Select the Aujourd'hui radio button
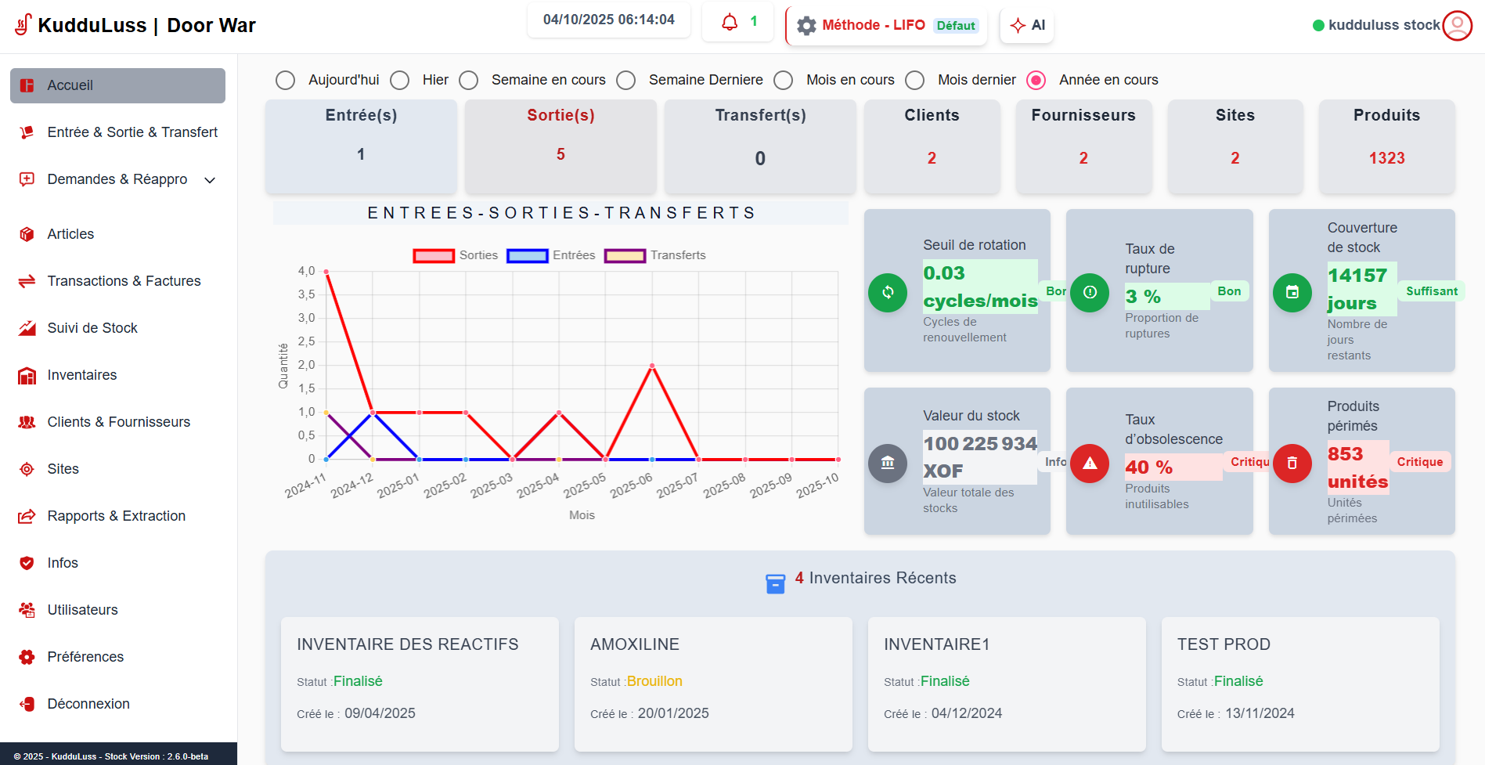Image resolution: width=1485 pixels, height=765 pixels. click(x=286, y=81)
